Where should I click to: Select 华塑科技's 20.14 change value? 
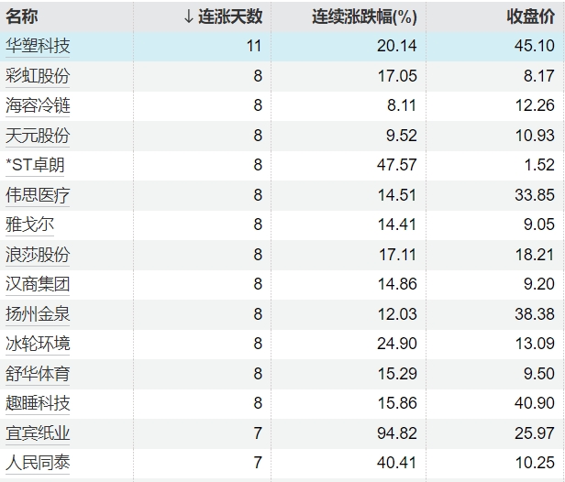397,46
